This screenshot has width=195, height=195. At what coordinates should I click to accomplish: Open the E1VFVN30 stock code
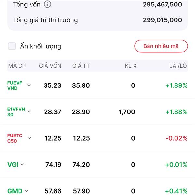(16, 112)
